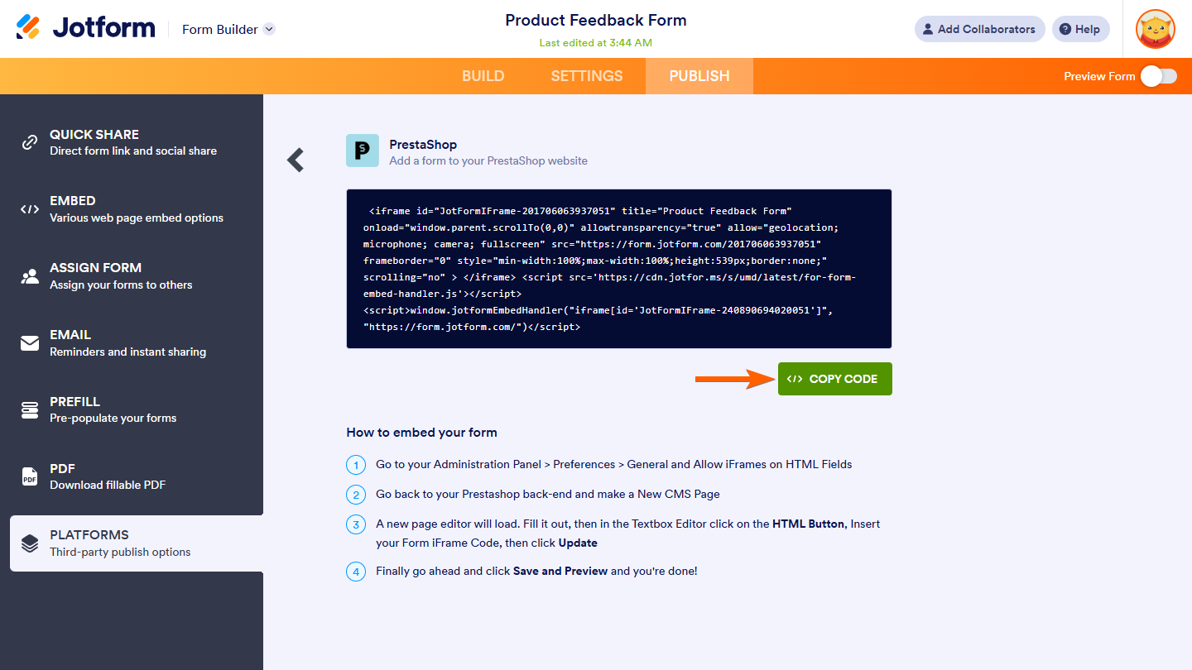This screenshot has width=1192, height=670.
Task: Click the Add Collaborators button
Action: point(979,29)
